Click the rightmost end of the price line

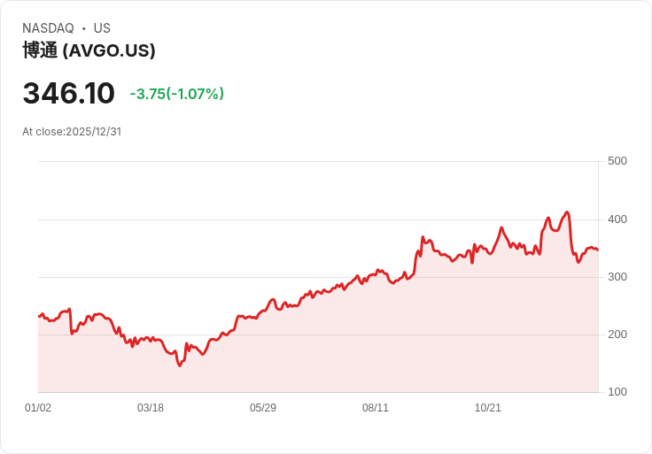597,250
